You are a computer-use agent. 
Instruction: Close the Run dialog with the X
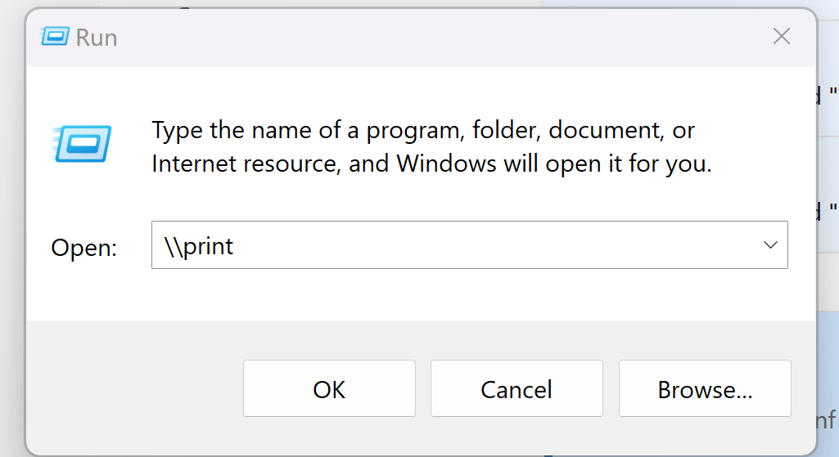782,37
